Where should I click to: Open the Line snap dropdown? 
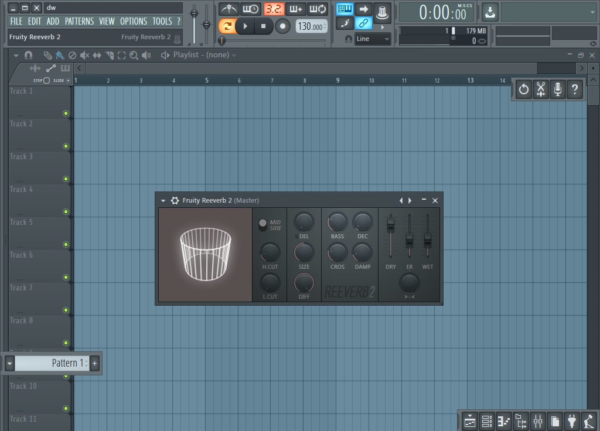coord(373,39)
